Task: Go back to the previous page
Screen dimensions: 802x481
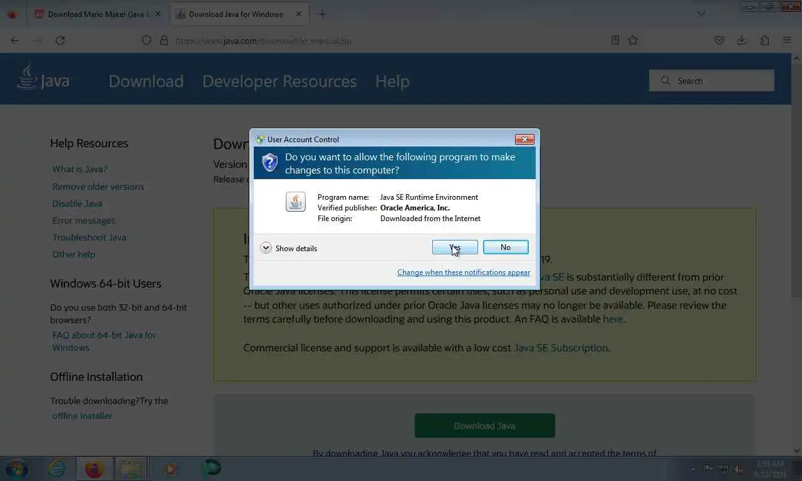Action: (x=15, y=40)
